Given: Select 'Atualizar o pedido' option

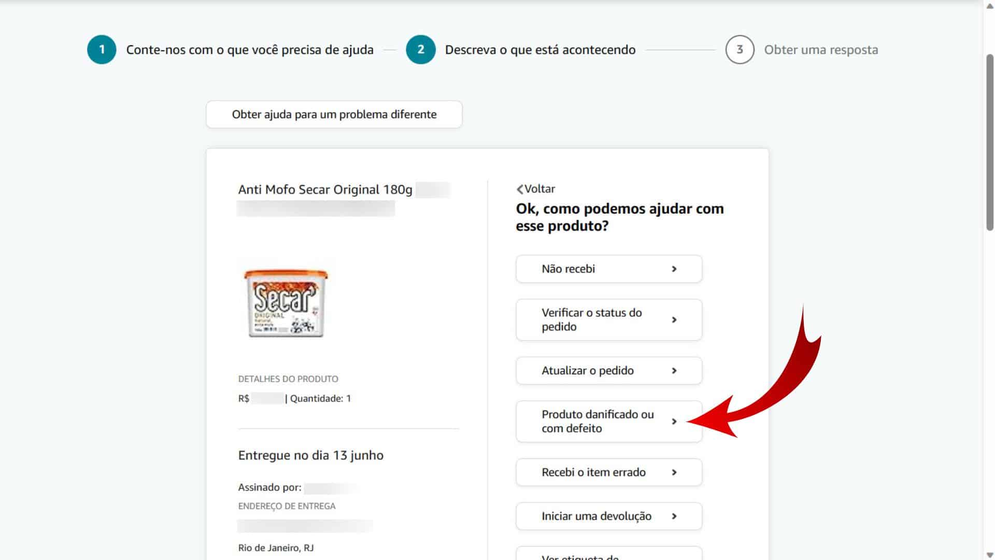Looking at the screenshot, I should coord(609,370).
